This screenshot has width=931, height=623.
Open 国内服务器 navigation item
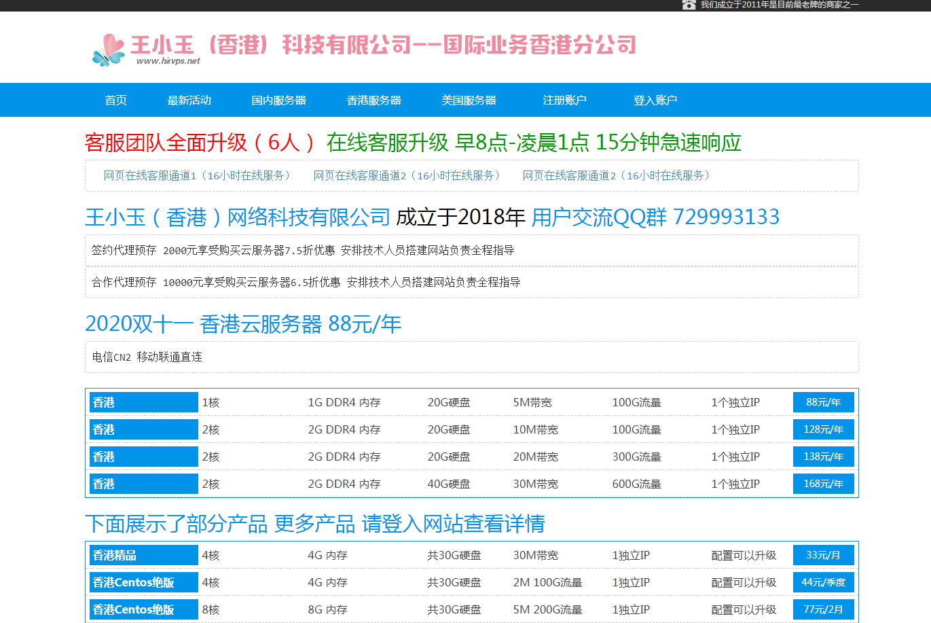coord(278,100)
